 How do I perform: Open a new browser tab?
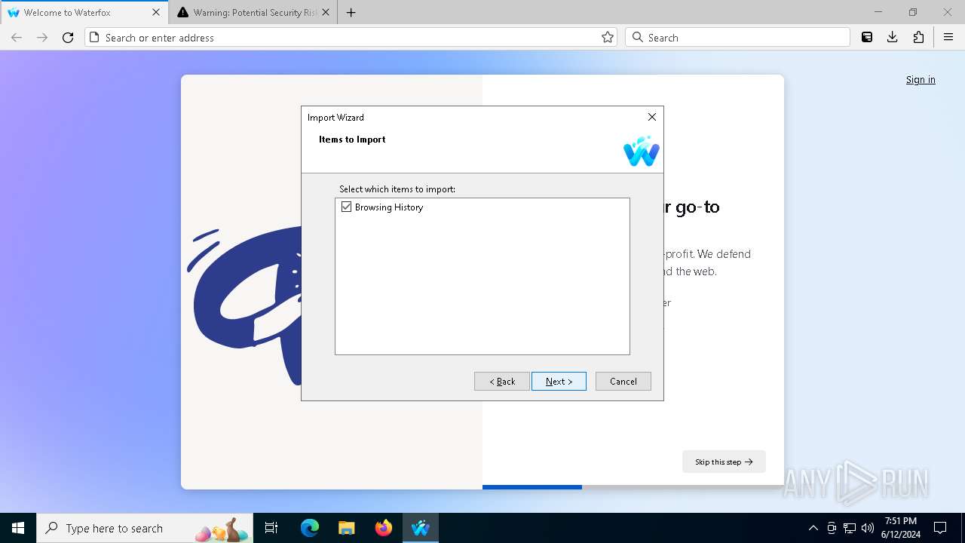(351, 13)
